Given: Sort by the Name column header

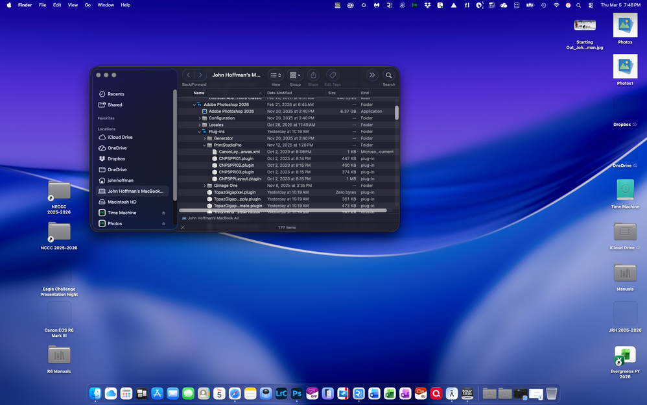Looking at the screenshot, I should click(222, 93).
